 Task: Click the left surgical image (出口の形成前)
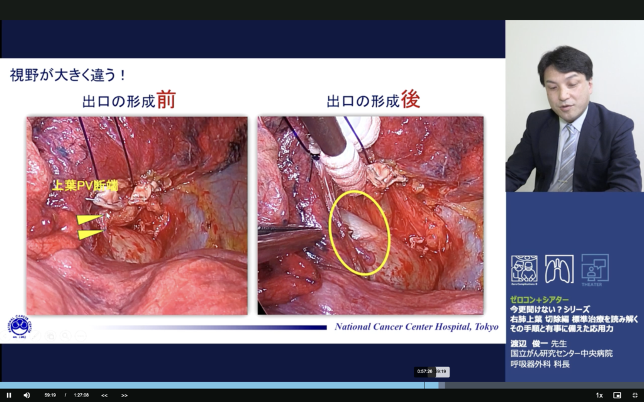(x=136, y=215)
